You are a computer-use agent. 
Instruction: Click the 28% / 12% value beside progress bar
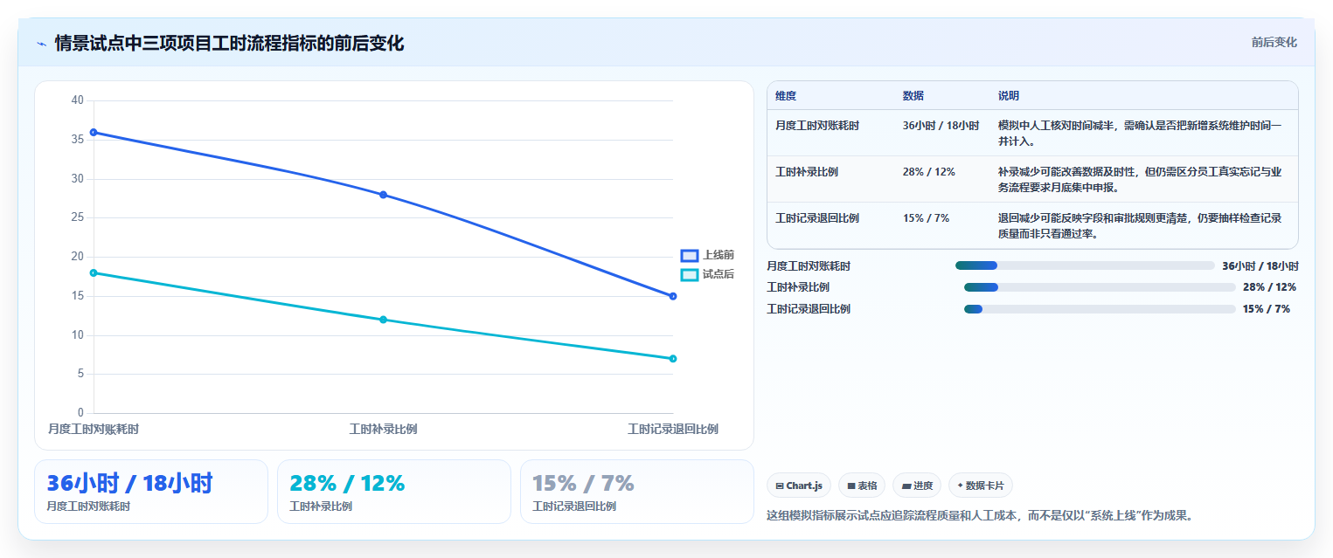pos(1269,287)
